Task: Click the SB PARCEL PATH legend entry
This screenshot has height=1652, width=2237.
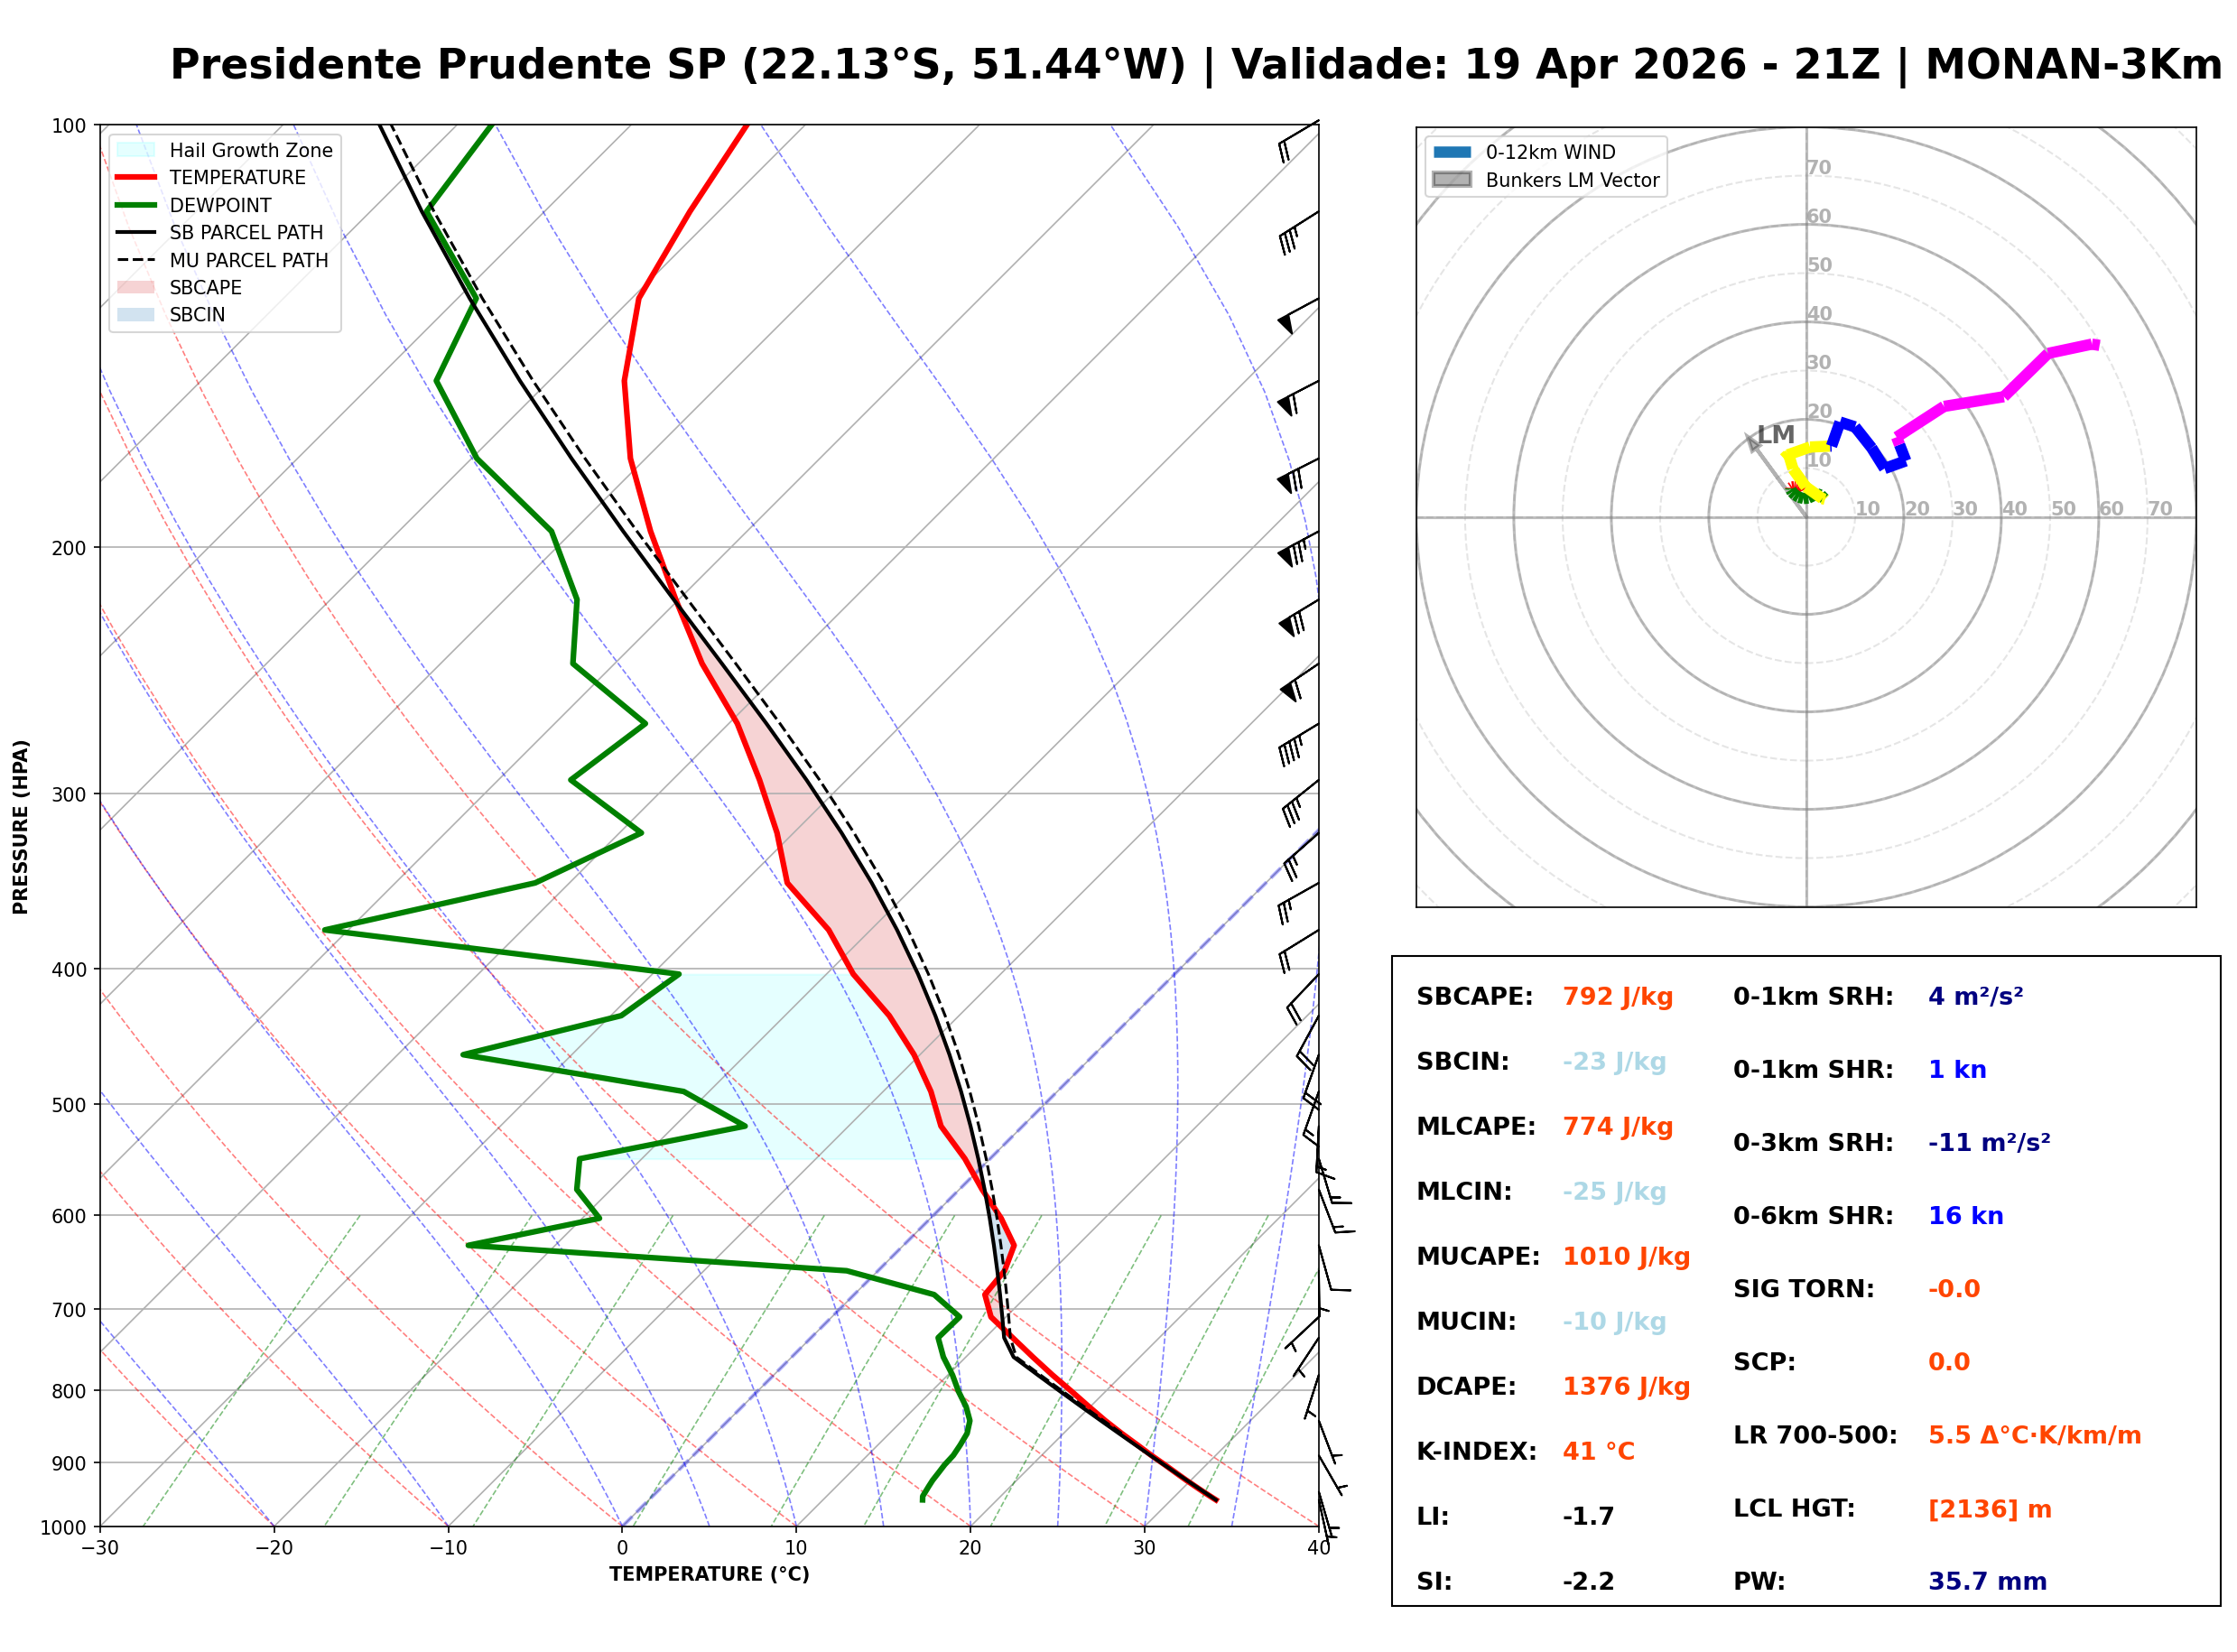Action: (136, 232)
